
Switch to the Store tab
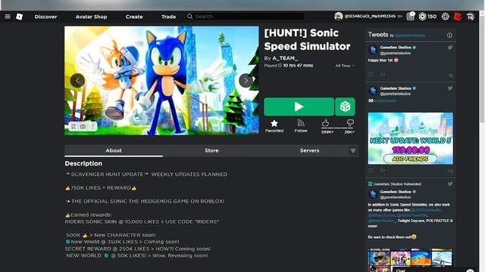coord(211,150)
